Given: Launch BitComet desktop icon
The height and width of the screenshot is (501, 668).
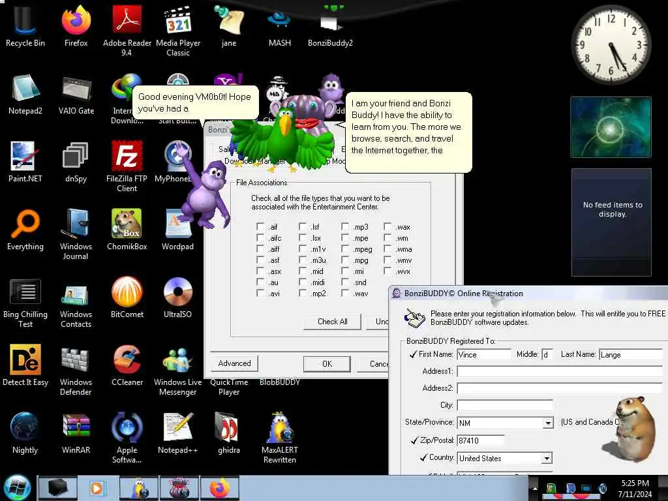Looking at the screenshot, I should pyautogui.click(x=127, y=298).
